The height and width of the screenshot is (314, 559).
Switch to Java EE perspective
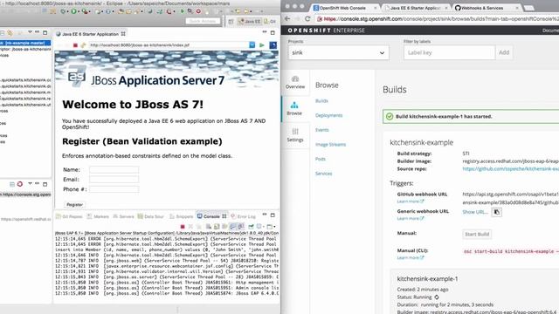point(250,21)
